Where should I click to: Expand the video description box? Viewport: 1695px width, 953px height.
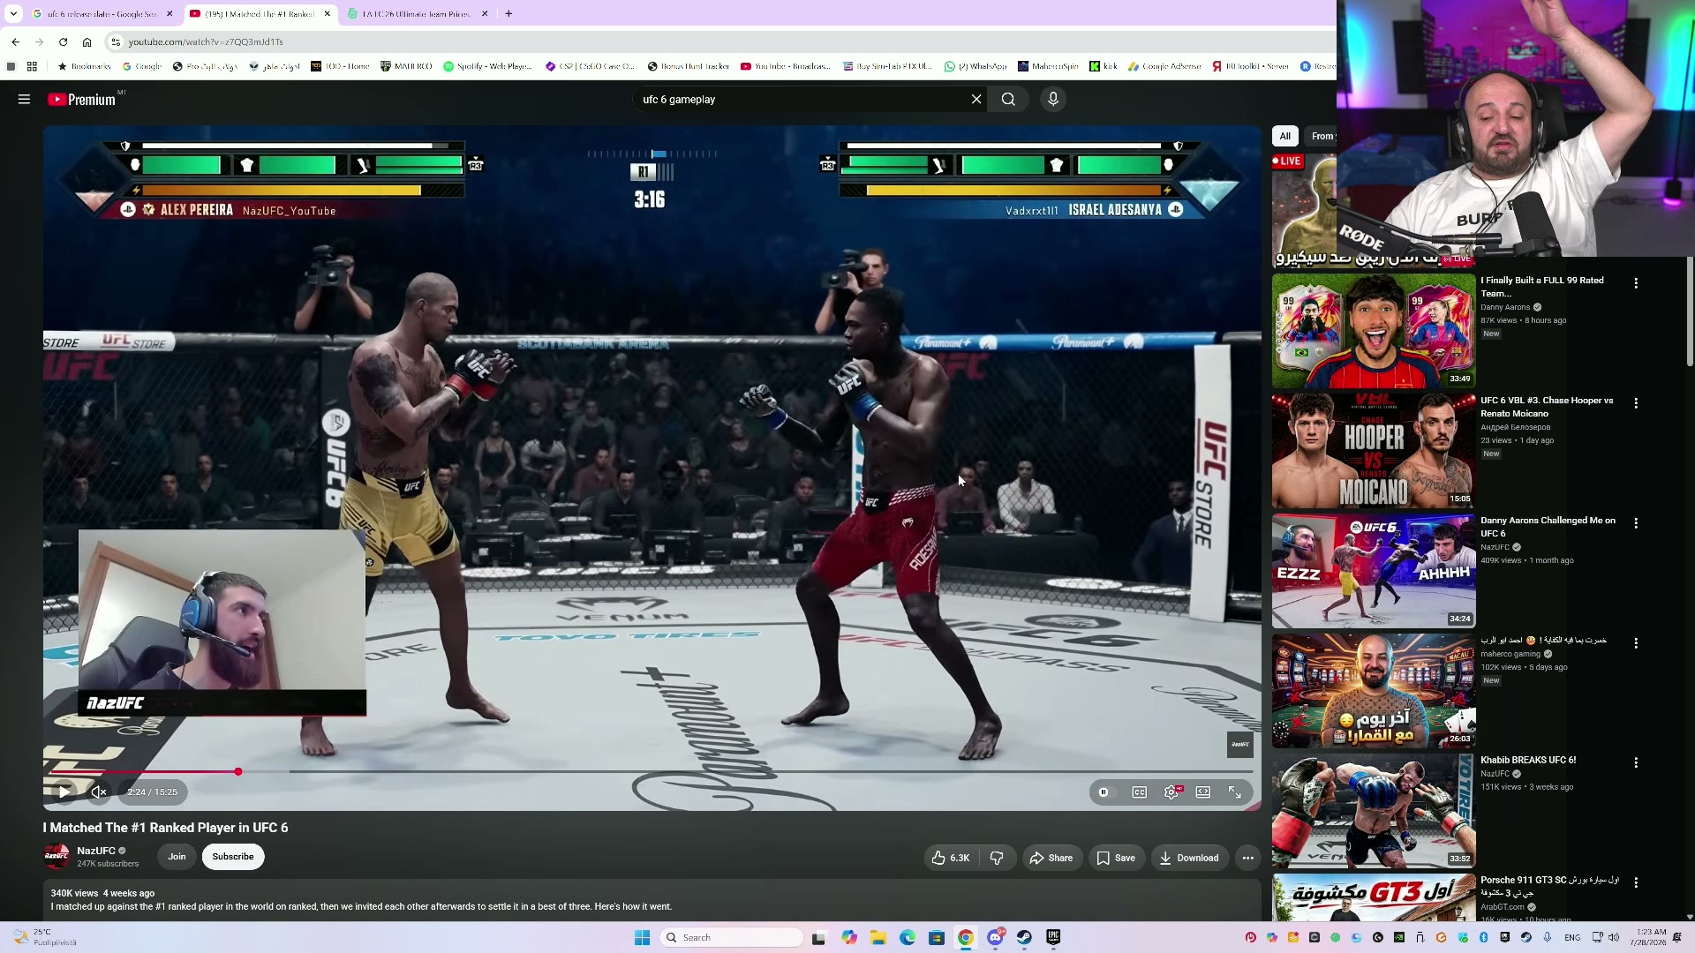(652, 900)
